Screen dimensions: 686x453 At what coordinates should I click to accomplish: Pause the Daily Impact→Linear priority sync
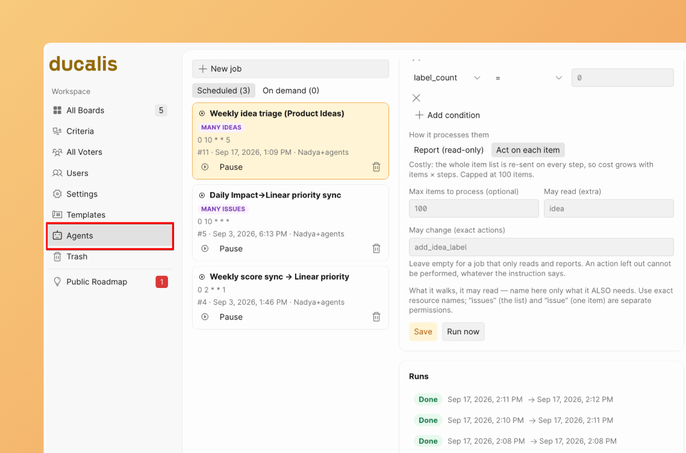pyautogui.click(x=231, y=248)
